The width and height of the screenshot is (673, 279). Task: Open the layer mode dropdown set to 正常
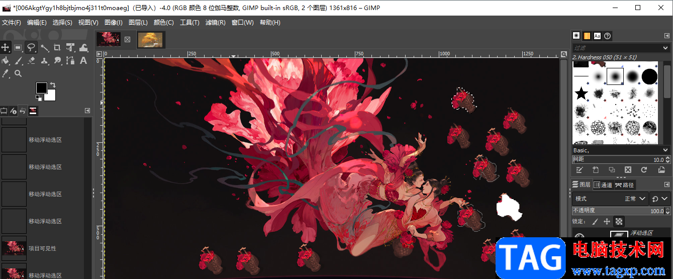pos(610,199)
